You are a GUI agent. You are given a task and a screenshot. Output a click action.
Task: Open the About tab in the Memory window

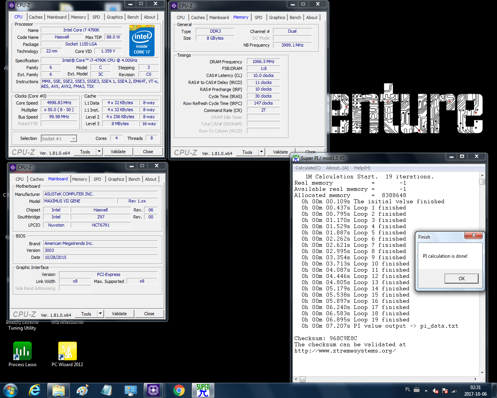tap(312, 17)
